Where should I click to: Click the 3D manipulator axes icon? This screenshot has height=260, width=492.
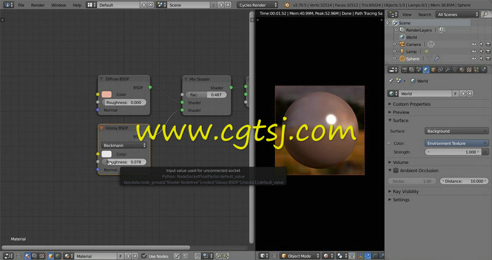[360, 256]
